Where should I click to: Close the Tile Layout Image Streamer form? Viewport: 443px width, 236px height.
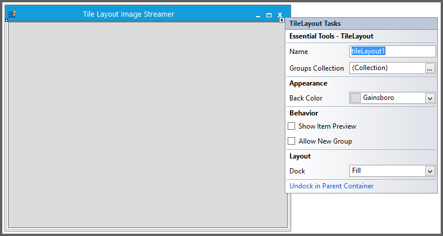click(x=280, y=16)
